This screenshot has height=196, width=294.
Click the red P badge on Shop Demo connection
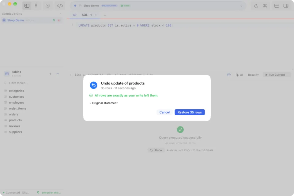click(x=59, y=20)
